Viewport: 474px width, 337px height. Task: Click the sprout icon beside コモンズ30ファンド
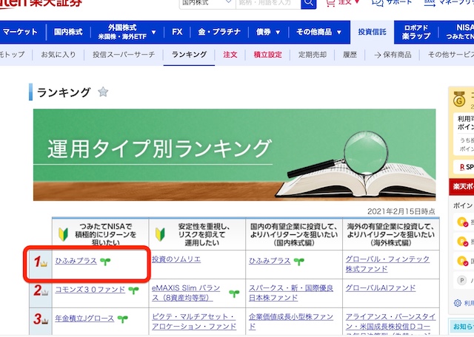(134, 290)
